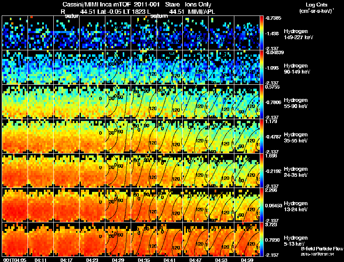Screen dimensions: 344x262
Task: Click colorbar value '1.698'
Action: 271,156
